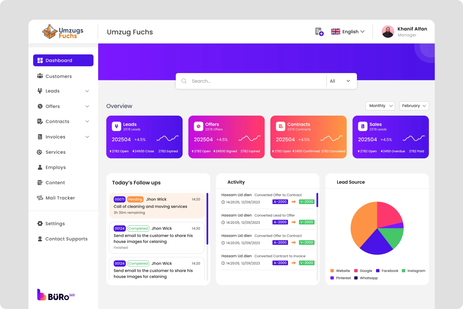Click the Employs person icon
The width and height of the screenshot is (463, 309).
coord(40,167)
